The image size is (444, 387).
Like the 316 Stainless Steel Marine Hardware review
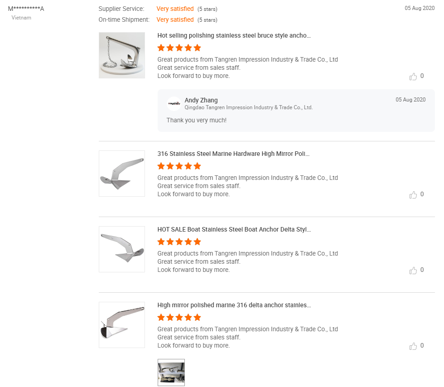coord(413,195)
